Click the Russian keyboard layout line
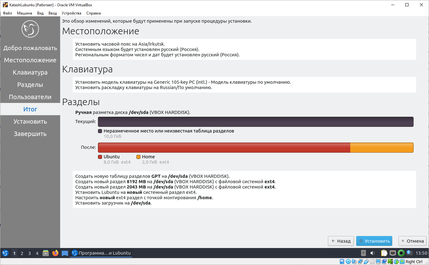 (x=144, y=87)
